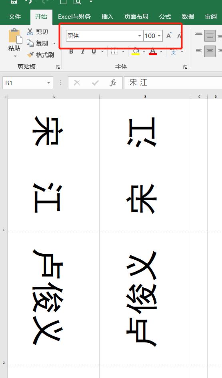Switch to the 页面布局 tab

click(x=136, y=17)
